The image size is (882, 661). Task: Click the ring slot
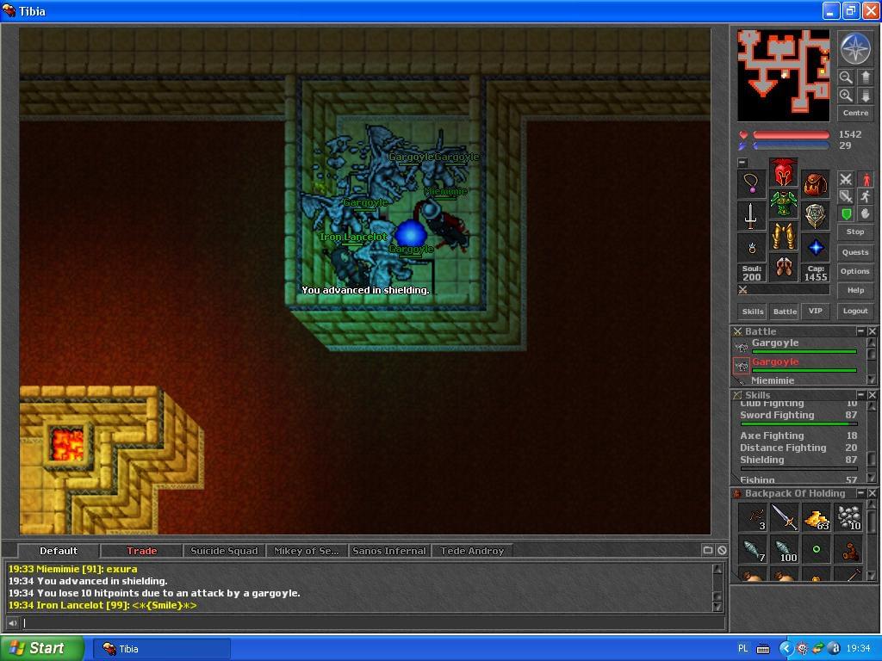click(x=752, y=247)
